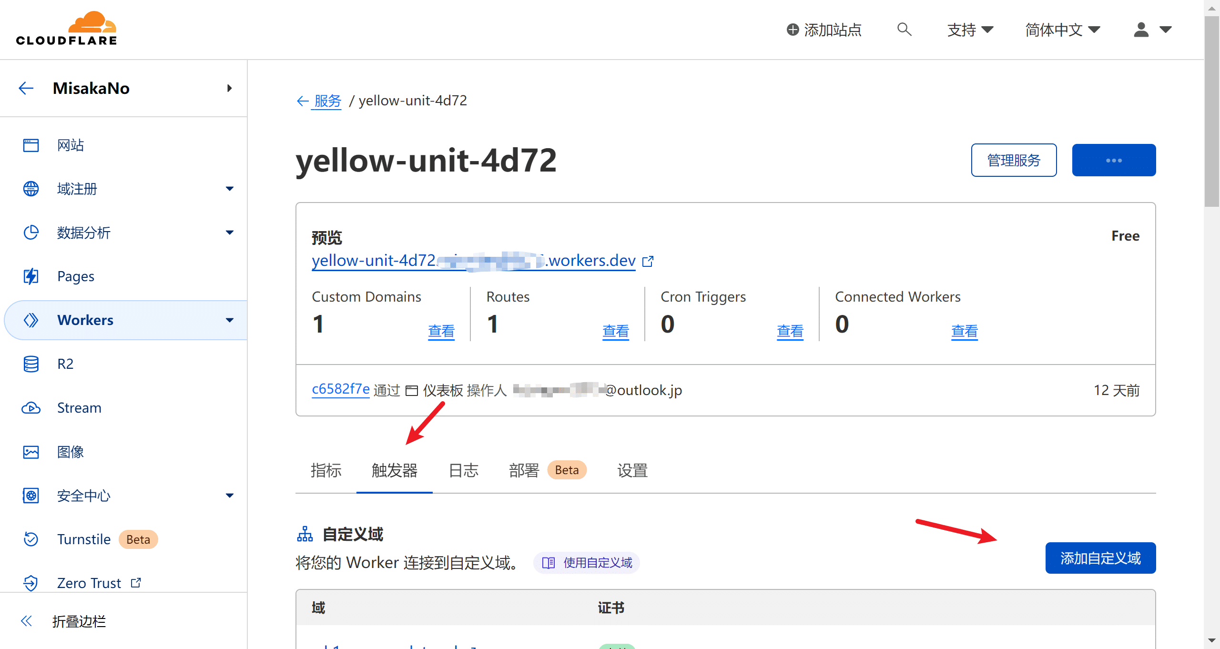
Task: Open the user account profile icon
Action: point(1141,30)
